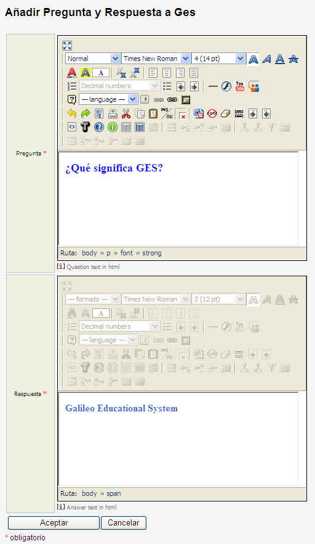
Task: Insert an image using the picture icon
Action: [186, 100]
